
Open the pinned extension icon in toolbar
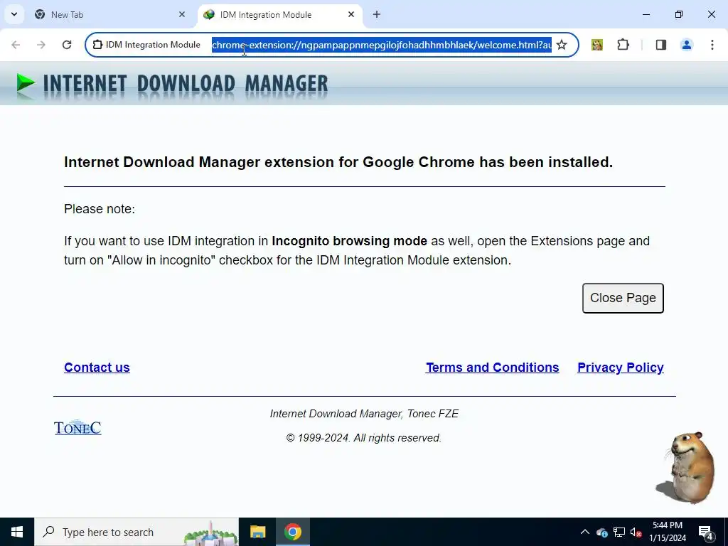[x=597, y=45]
